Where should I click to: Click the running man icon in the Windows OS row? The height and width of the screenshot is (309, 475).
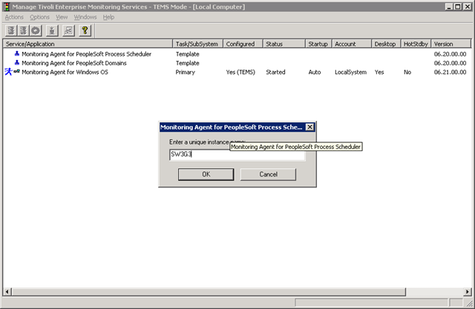click(x=8, y=72)
